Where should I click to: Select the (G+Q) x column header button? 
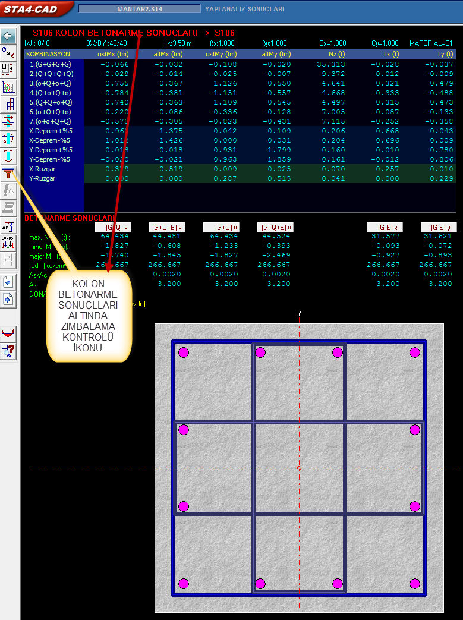point(113,227)
